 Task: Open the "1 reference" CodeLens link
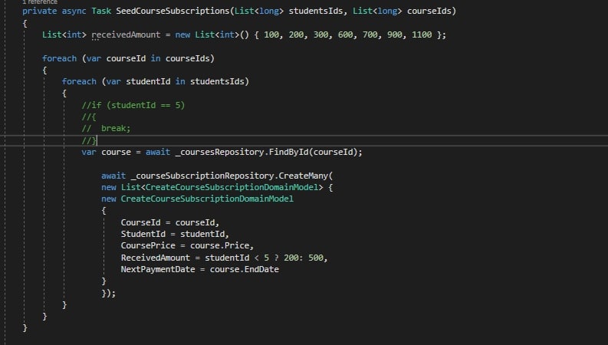[x=40, y=2]
